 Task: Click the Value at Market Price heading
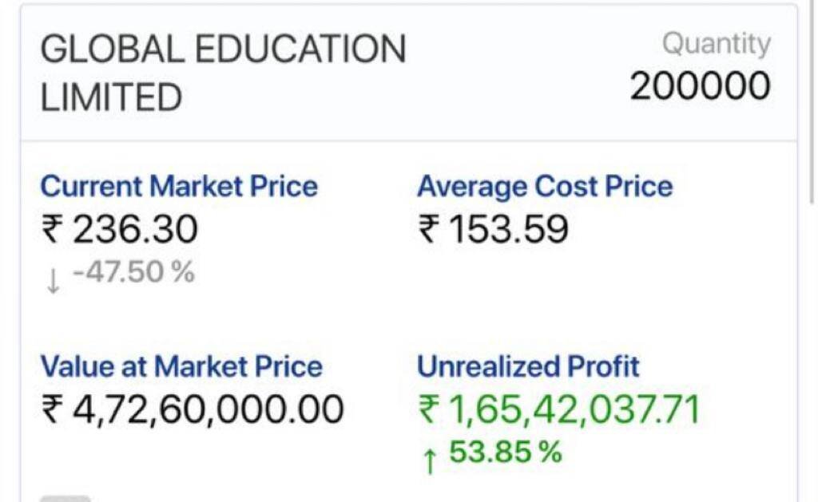[x=181, y=366]
